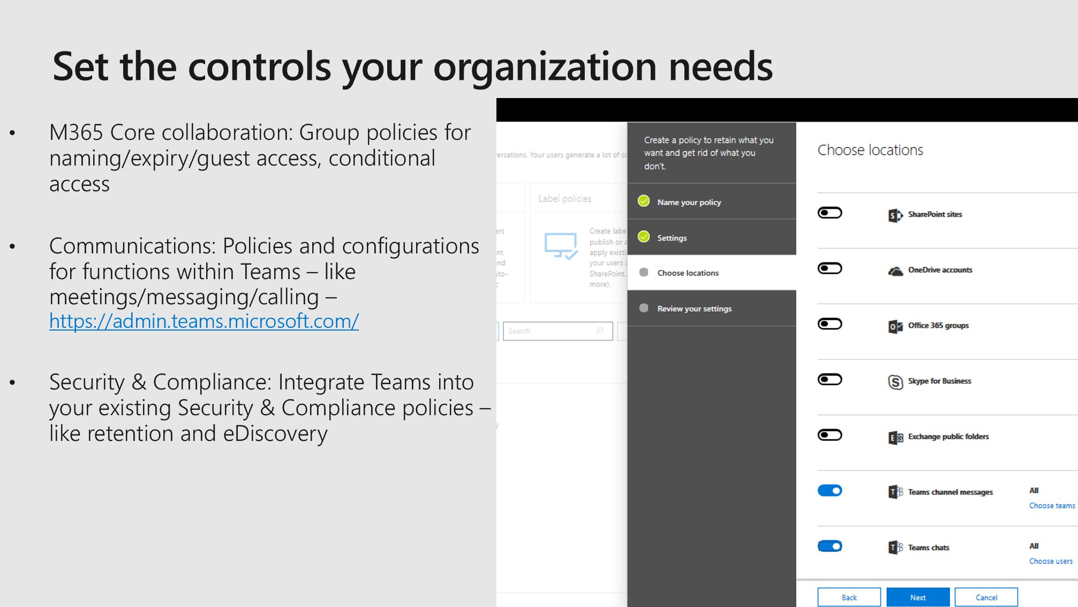The width and height of the screenshot is (1078, 607).
Task: Click the Choose locations heading
Action: click(x=870, y=150)
